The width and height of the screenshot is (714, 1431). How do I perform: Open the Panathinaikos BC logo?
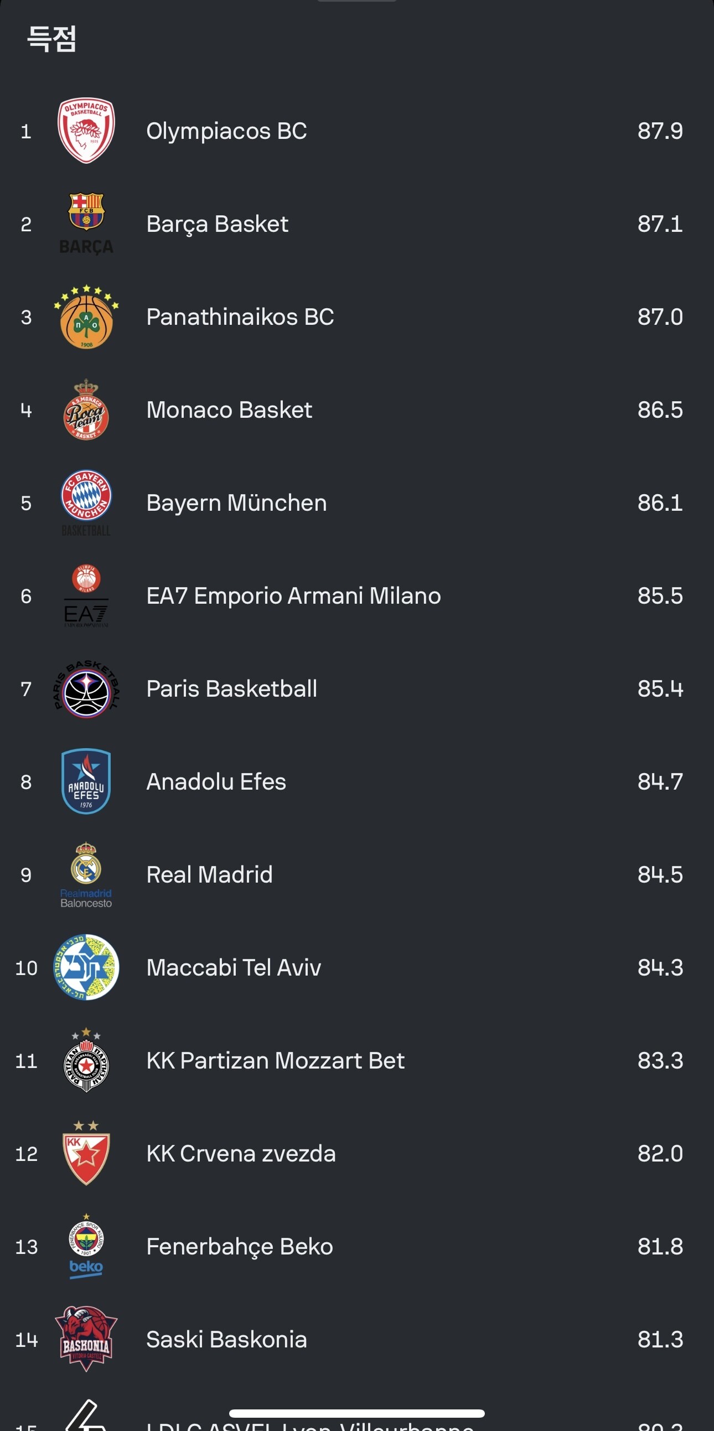[86, 317]
